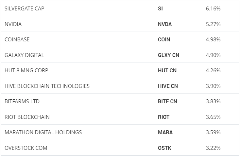Select the 4.26% weight for HUT
This screenshot has width=240, height=157.
[213, 70]
